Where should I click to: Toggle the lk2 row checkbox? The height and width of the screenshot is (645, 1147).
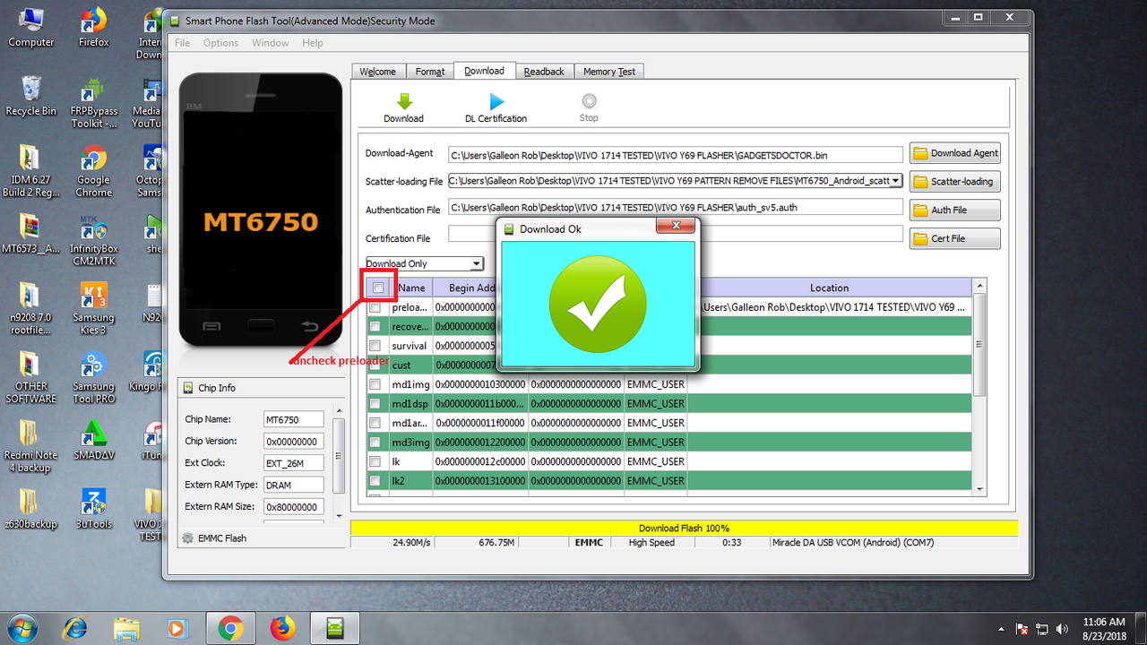tap(375, 481)
